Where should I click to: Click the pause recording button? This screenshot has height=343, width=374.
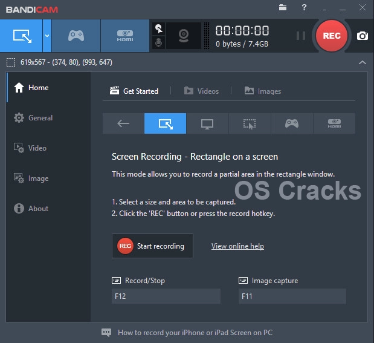coord(300,36)
